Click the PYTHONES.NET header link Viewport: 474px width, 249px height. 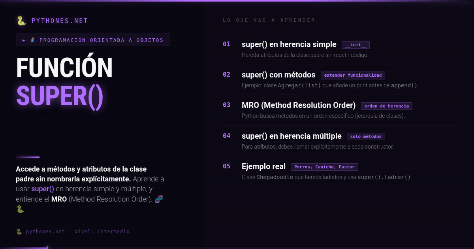(59, 21)
